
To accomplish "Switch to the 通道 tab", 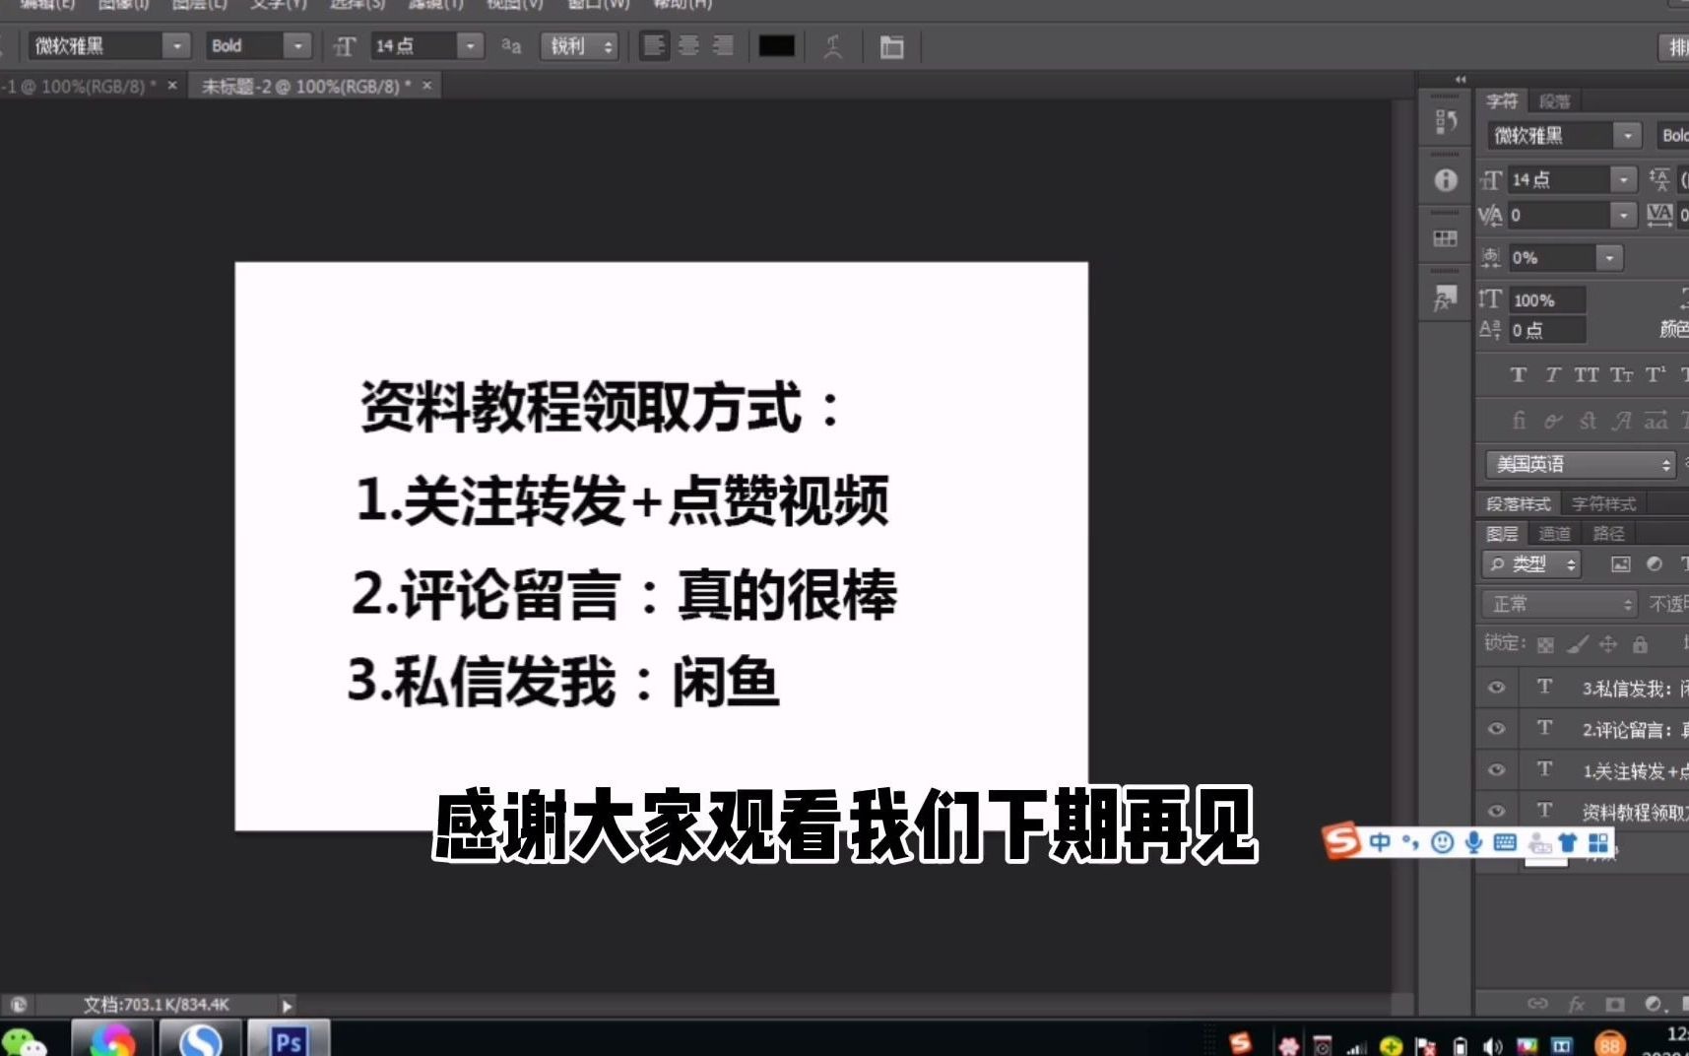I will (1554, 534).
